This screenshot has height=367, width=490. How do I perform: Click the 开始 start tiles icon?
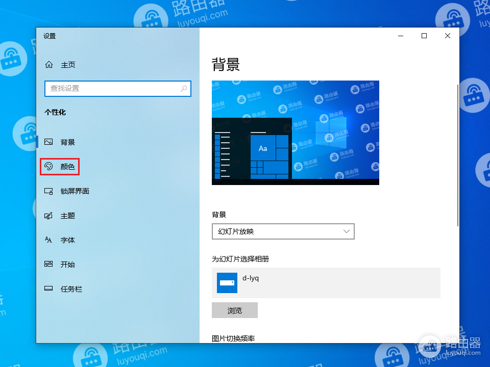coord(48,264)
